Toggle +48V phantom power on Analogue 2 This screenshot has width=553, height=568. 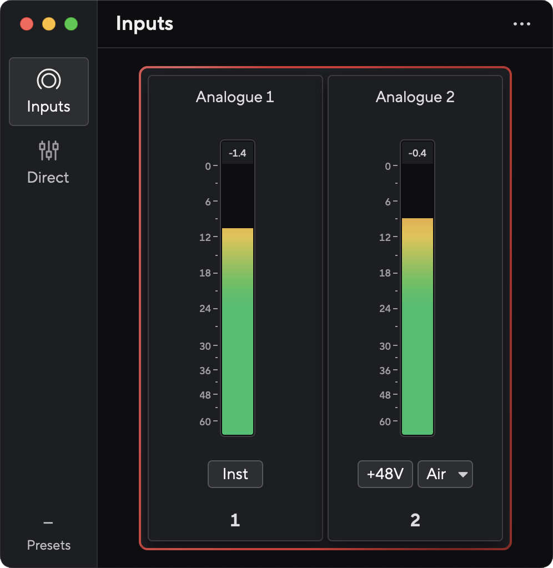pos(385,474)
